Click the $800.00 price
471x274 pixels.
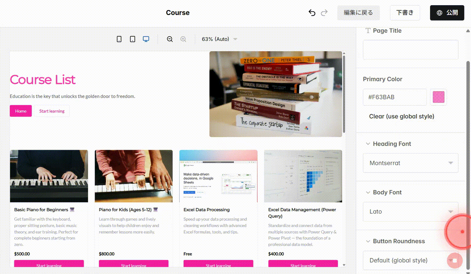click(x=107, y=254)
